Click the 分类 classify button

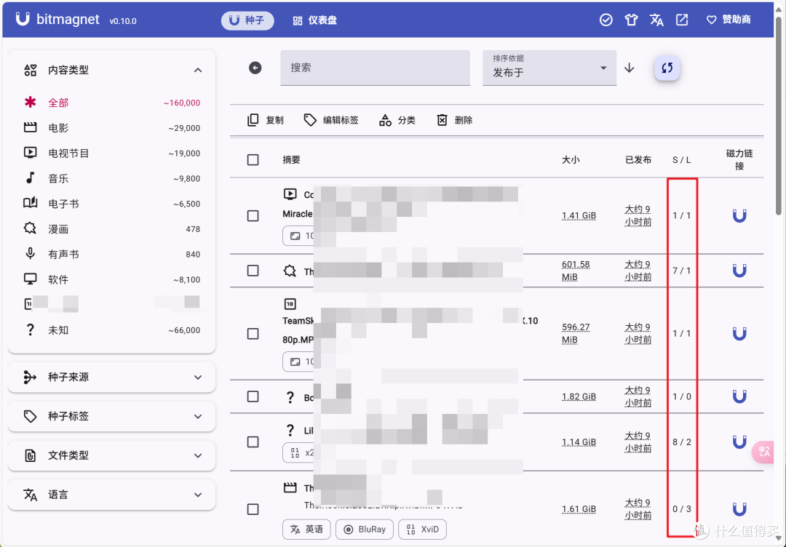[397, 120]
